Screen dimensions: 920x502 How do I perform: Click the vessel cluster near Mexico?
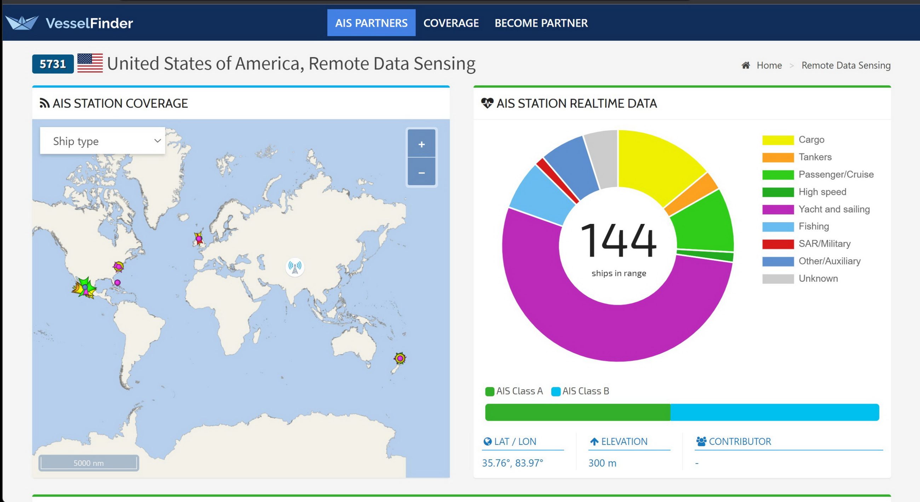point(85,288)
